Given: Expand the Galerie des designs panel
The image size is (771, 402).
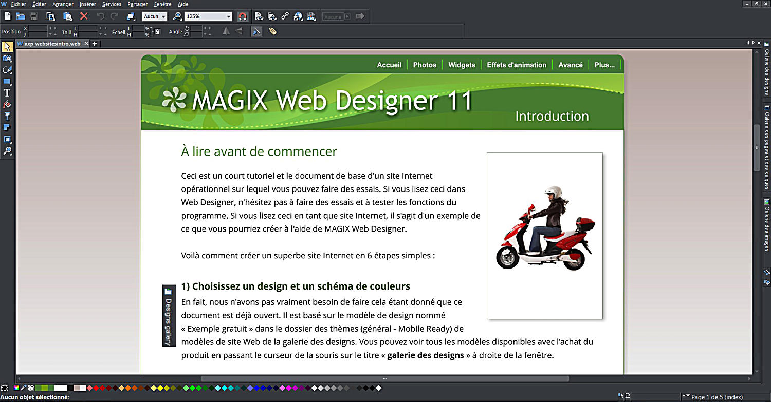Looking at the screenshot, I should [x=767, y=70].
